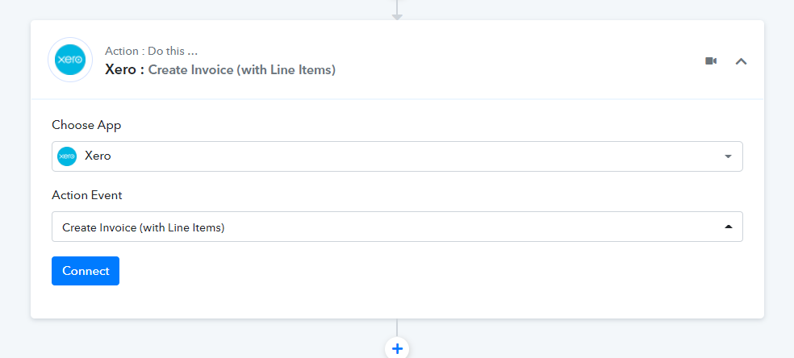Open the video tutorial camera icon
The width and height of the screenshot is (794, 358).
(711, 61)
